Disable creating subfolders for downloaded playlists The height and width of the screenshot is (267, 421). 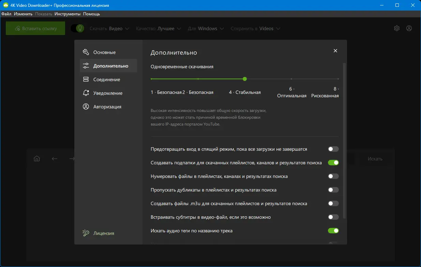333,163
